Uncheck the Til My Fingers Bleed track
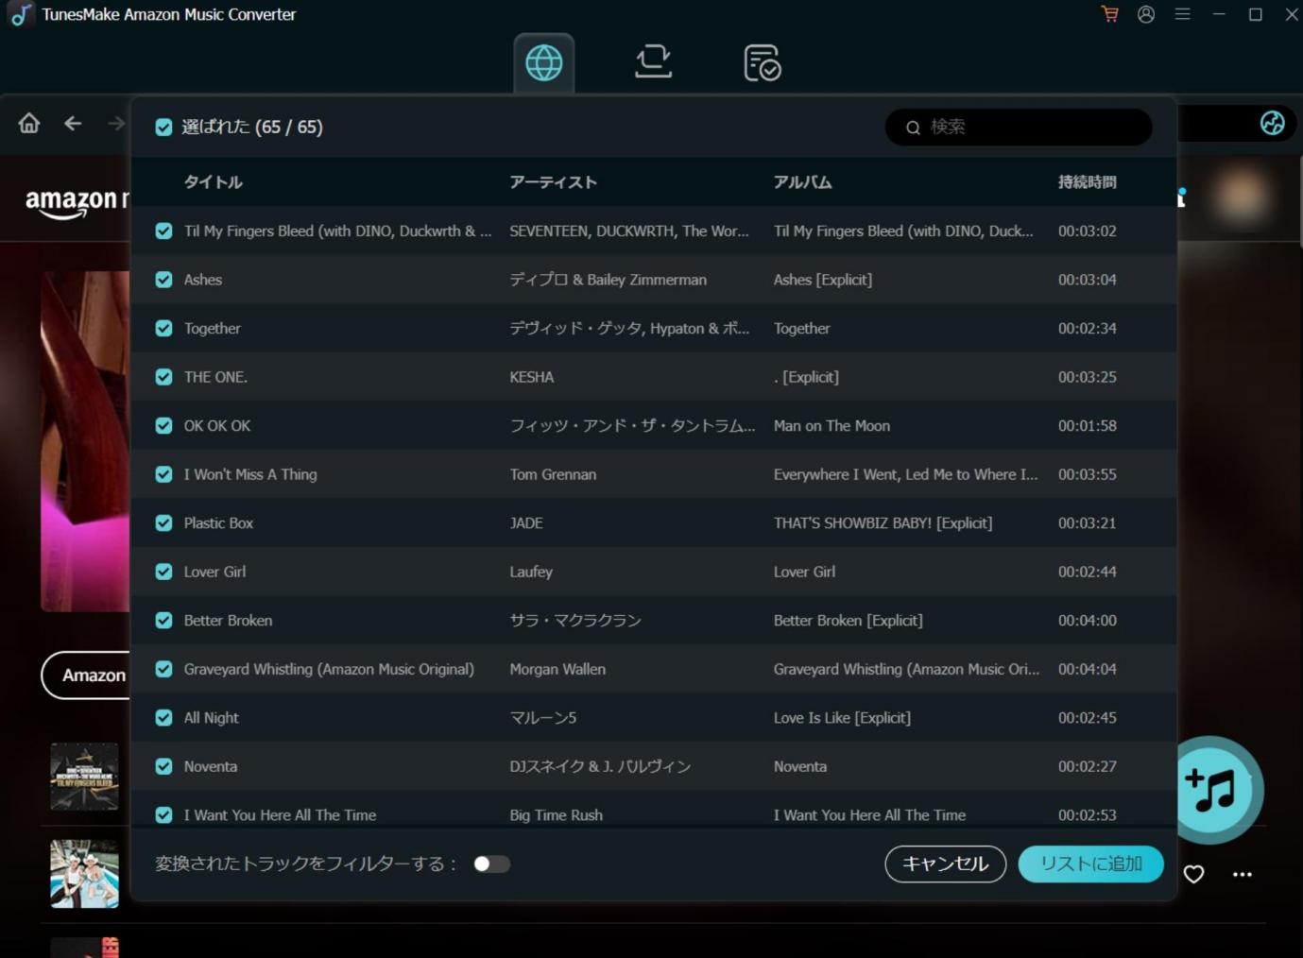The width and height of the screenshot is (1303, 958). click(x=163, y=231)
